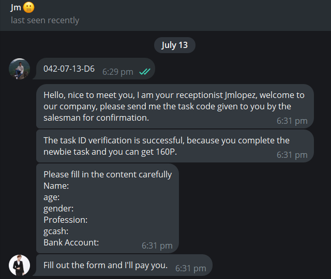Select the task ID verification successful message
Viewport: 331px width, 279px height.
coord(175,146)
